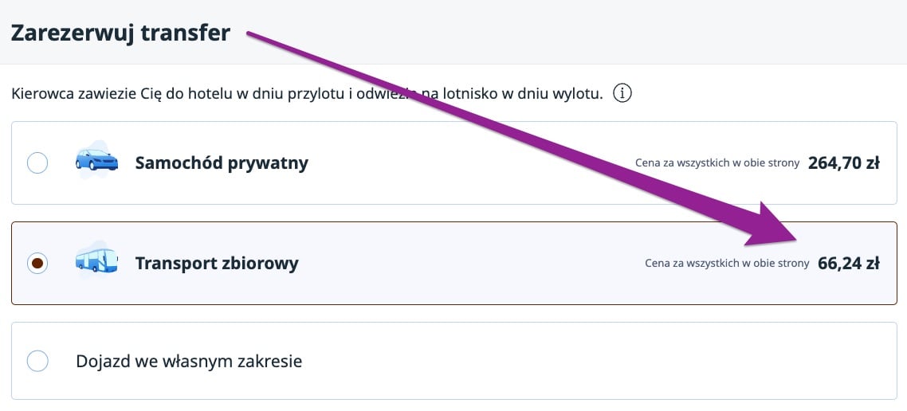Click the price caption in the Samochód prywatny row

pos(717,163)
